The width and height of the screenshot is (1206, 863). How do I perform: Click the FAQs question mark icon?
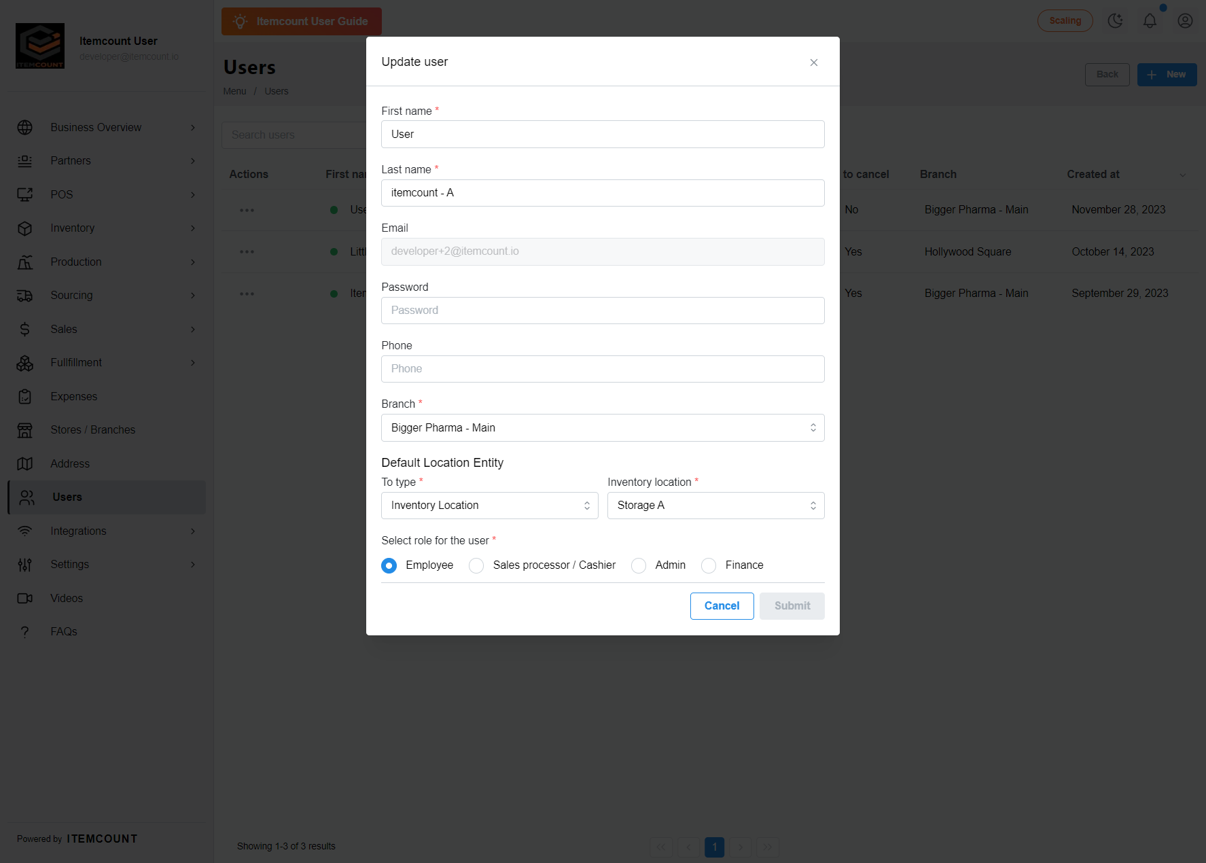point(25,632)
